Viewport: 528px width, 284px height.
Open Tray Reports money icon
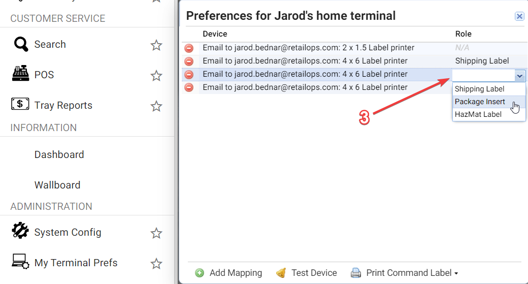coord(20,105)
